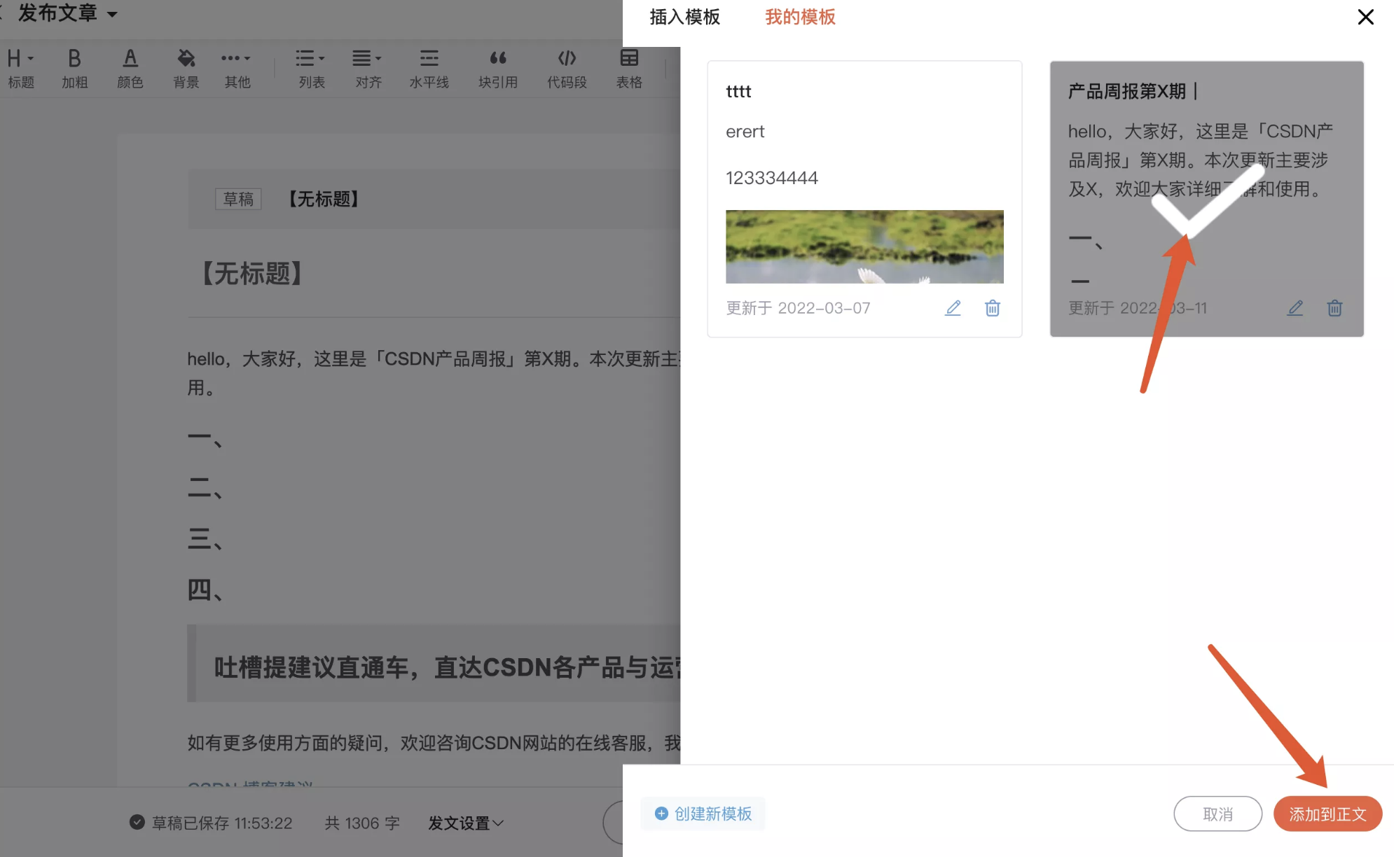The image size is (1394, 857).
Task: Expand the 发文设置 publish settings
Action: [x=466, y=823]
